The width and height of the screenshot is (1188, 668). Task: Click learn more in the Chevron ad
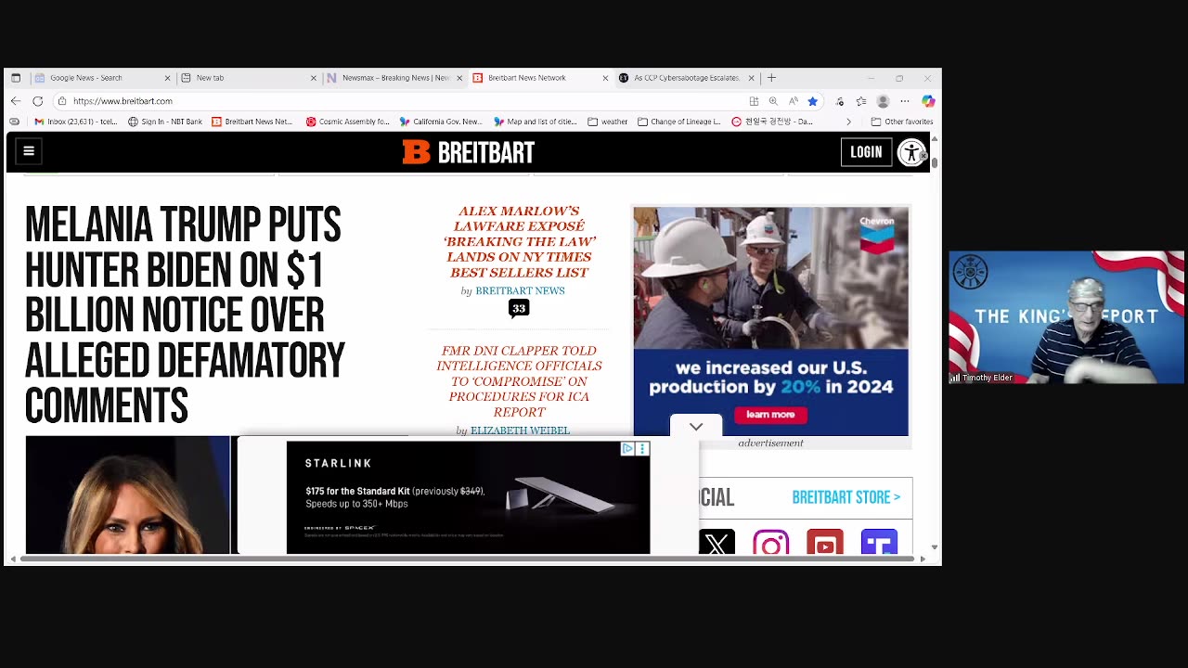tap(770, 415)
